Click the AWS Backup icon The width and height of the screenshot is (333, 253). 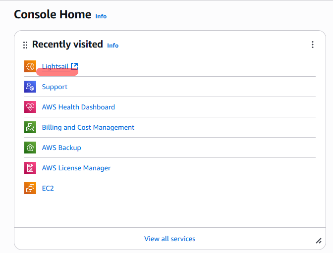click(30, 148)
